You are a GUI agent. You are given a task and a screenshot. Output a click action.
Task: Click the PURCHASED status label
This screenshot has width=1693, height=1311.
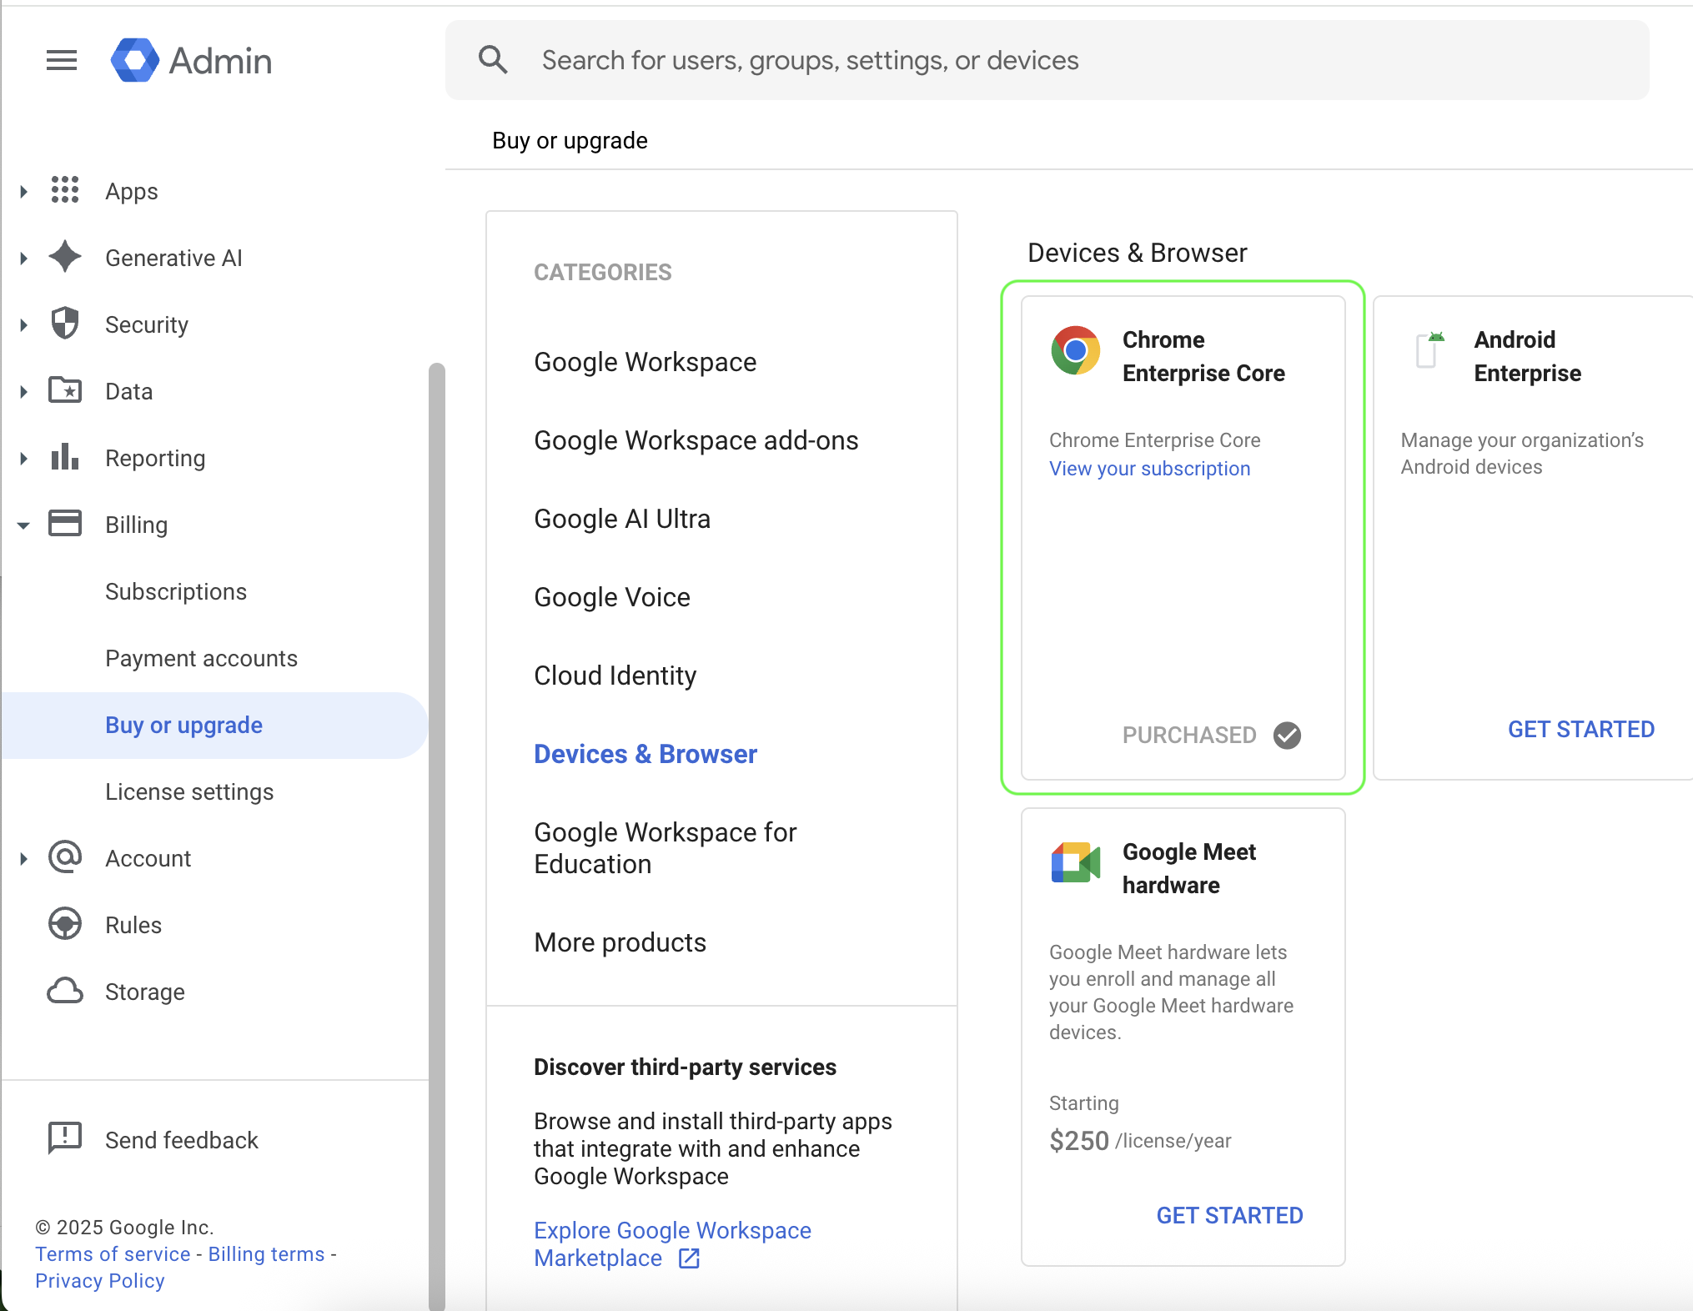pyautogui.click(x=1189, y=735)
